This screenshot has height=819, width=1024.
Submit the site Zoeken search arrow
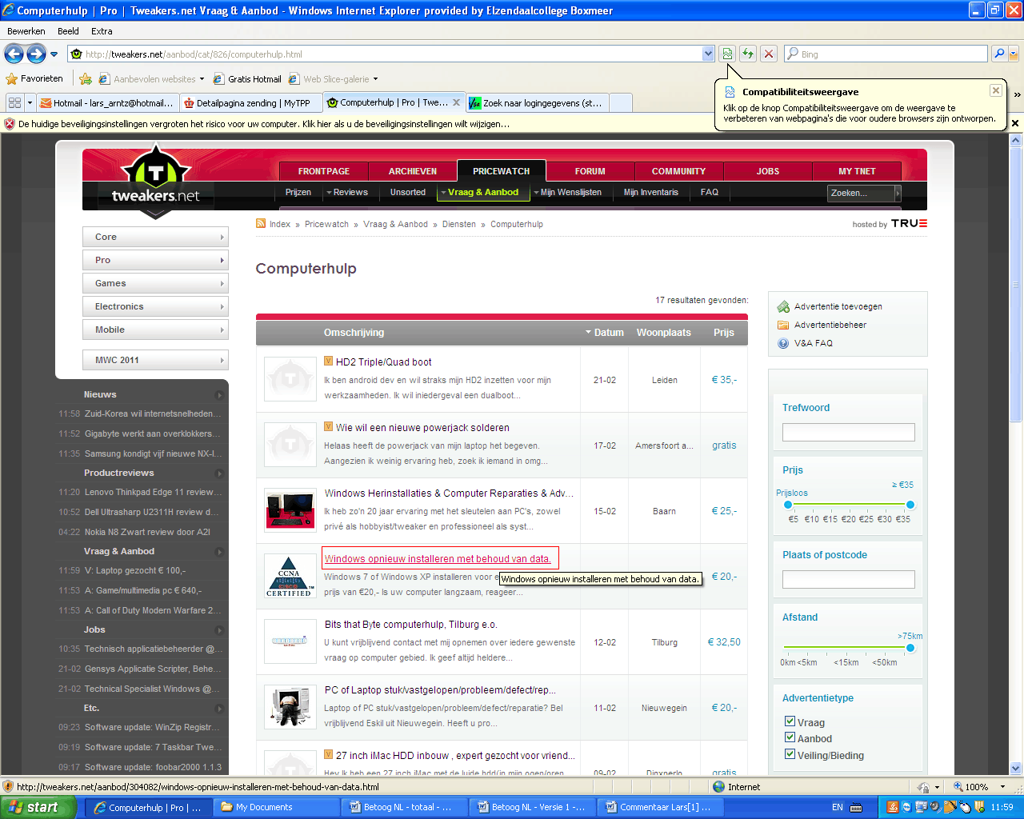(x=898, y=193)
